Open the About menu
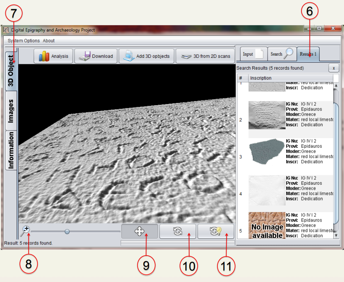 point(49,41)
